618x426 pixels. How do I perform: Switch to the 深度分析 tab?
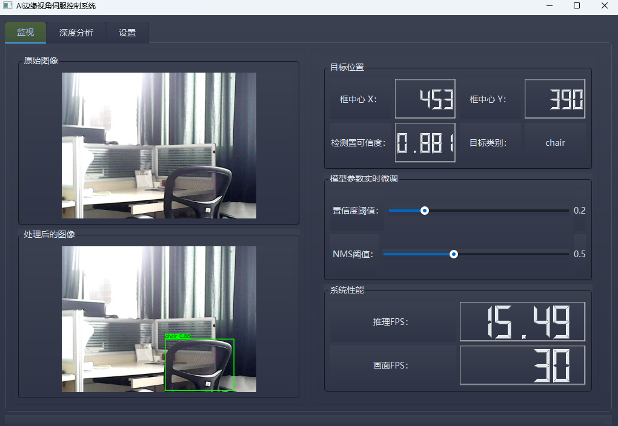[x=76, y=33]
